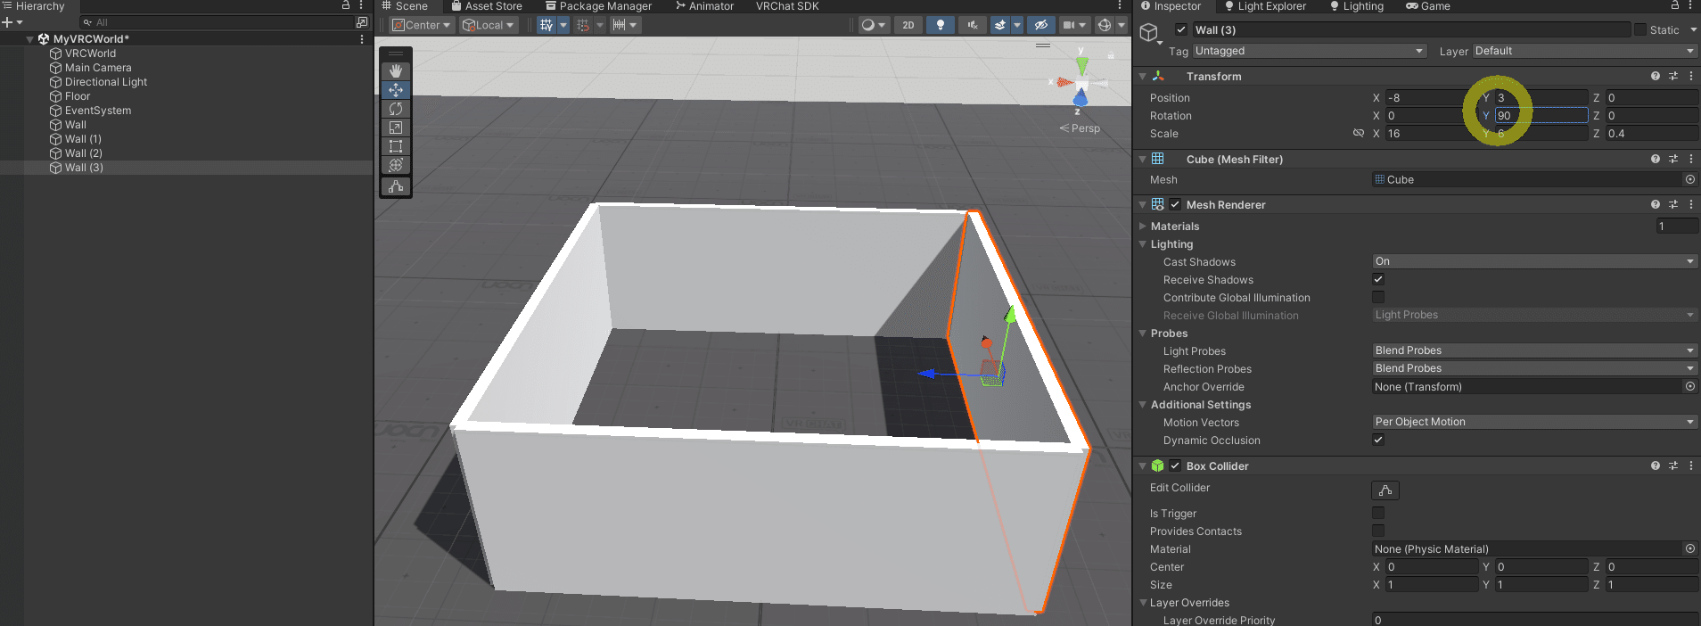This screenshot has height=626, width=1701.
Task: Collapse the Transform component
Action: coord(1143,77)
